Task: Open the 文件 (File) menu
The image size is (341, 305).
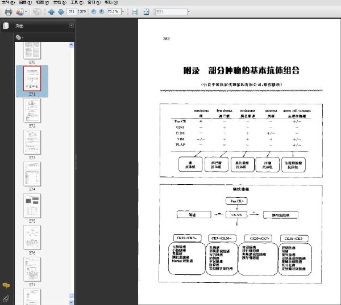Action: 8,2
